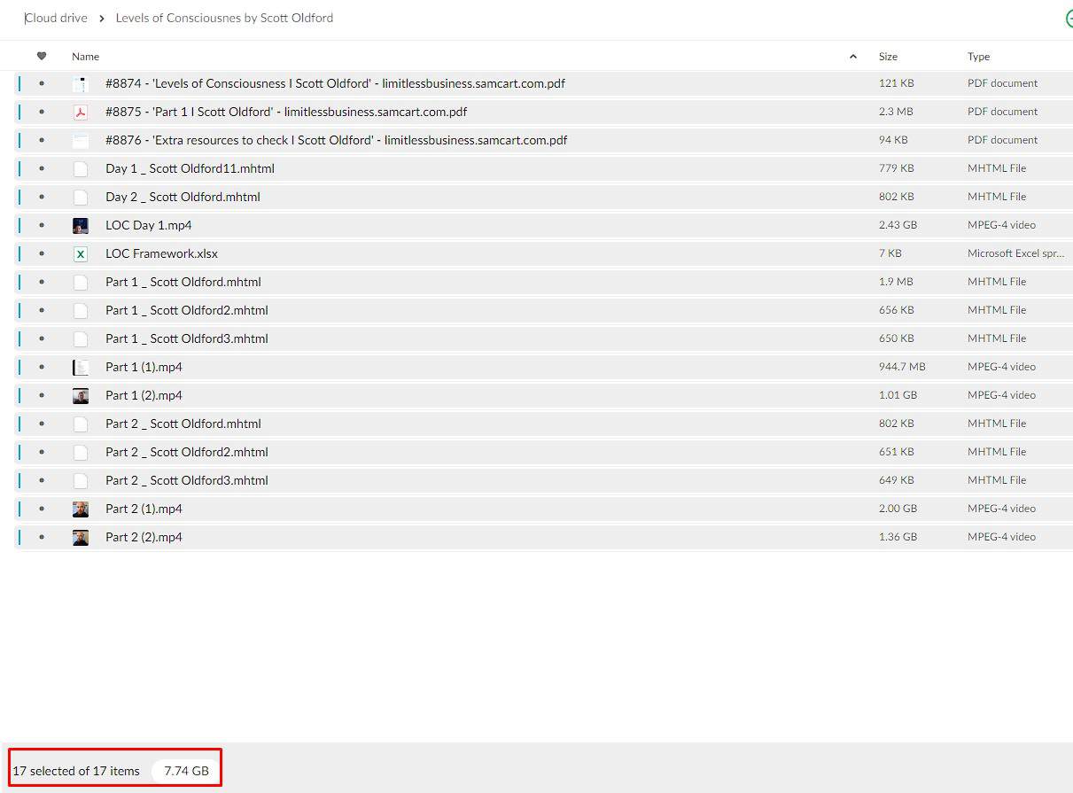Go to Cloud drive in breadcrumb
Viewport: 1073px width, 793px height.
click(57, 18)
